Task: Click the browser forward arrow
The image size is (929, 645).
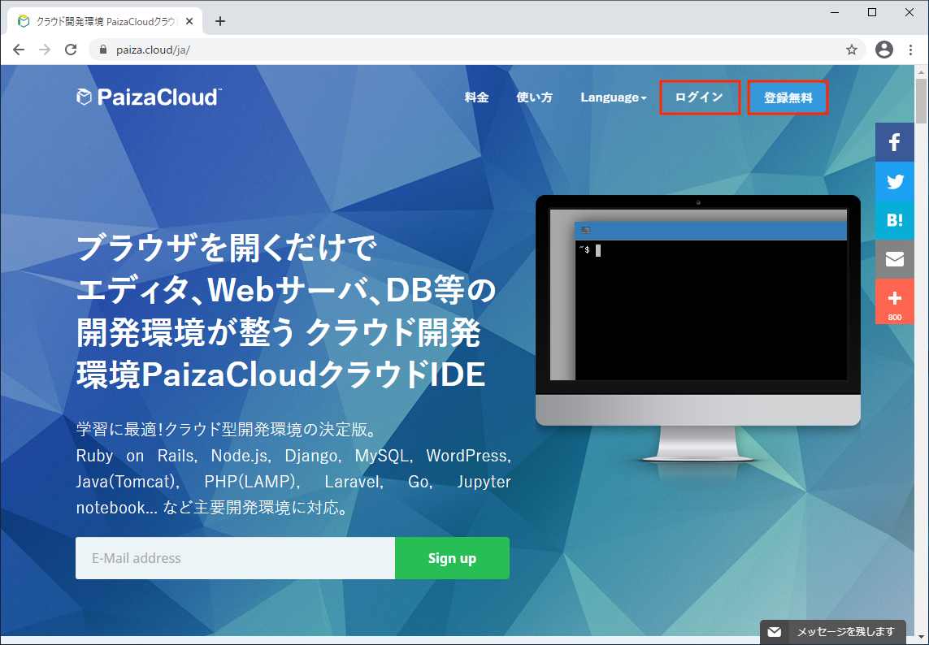Action: pyautogui.click(x=45, y=50)
